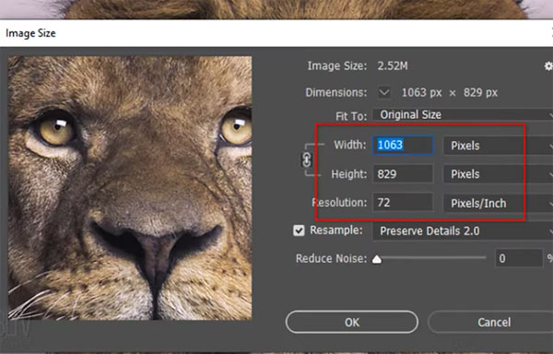Screen dimensions: 553x354
Task: Open the Fit To Original Size dropdown
Action: pos(463,115)
